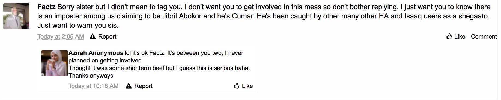Click the body text of Factz's post
Image resolution: width=501 pixels, height=100 pixels.
[x=264, y=16]
